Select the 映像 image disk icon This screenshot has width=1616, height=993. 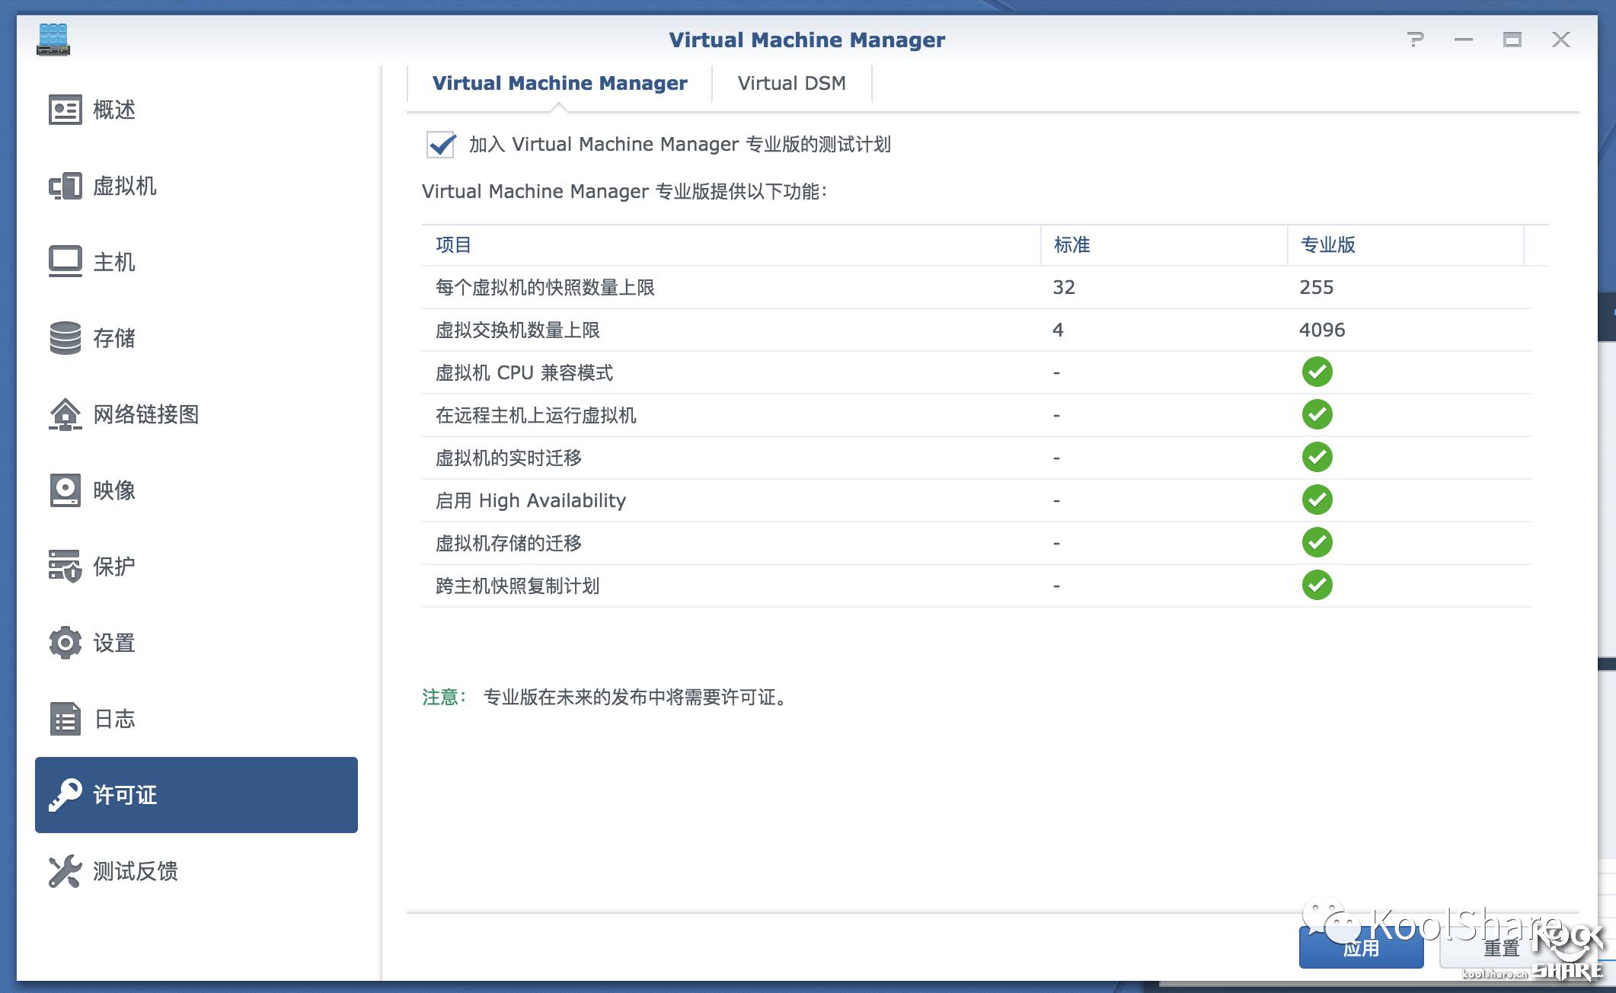coord(65,490)
